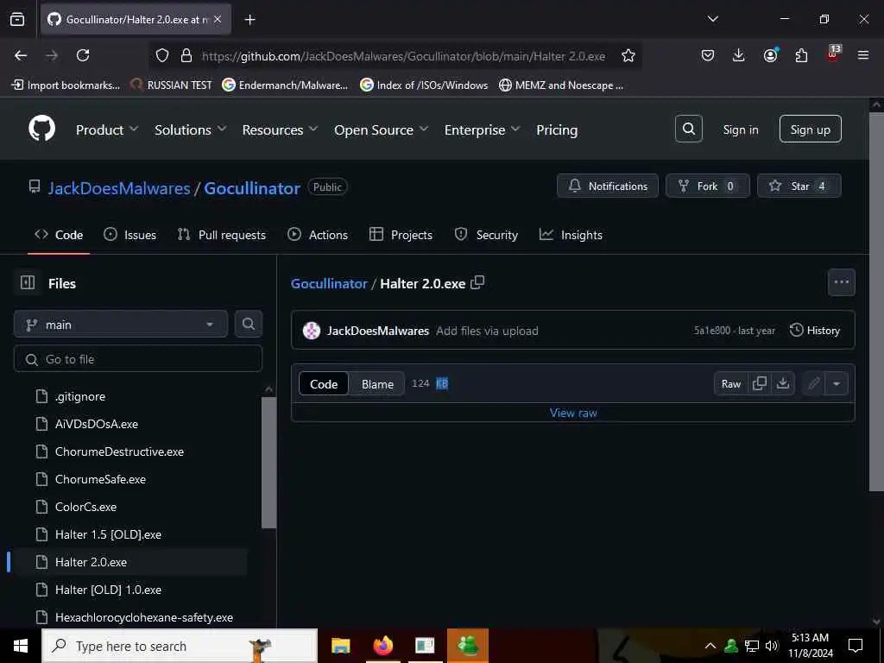Click the Firefox taskbar icon
This screenshot has height=663, width=884.
point(382,645)
